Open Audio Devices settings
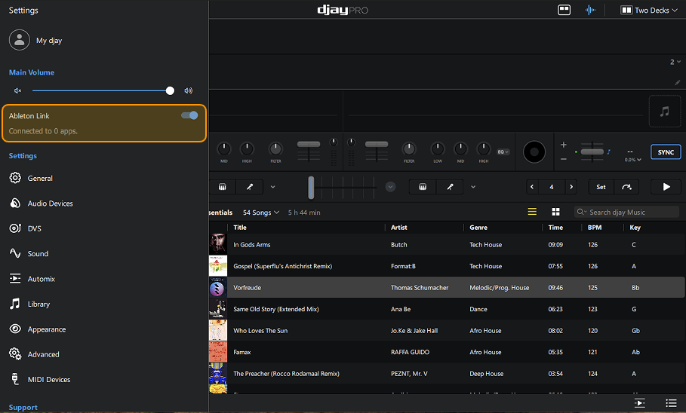Viewport: 686px width, 413px height. (x=50, y=203)
